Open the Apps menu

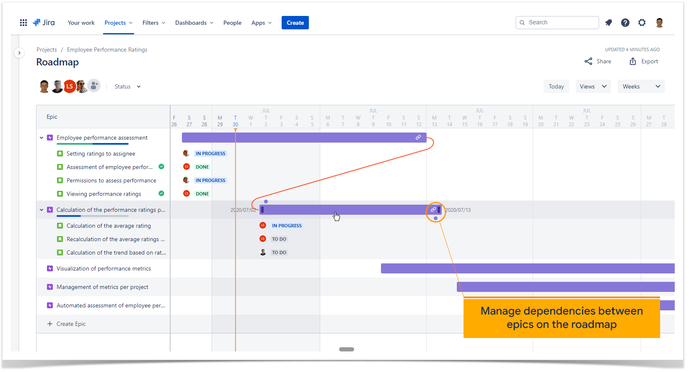pos(262,23)
